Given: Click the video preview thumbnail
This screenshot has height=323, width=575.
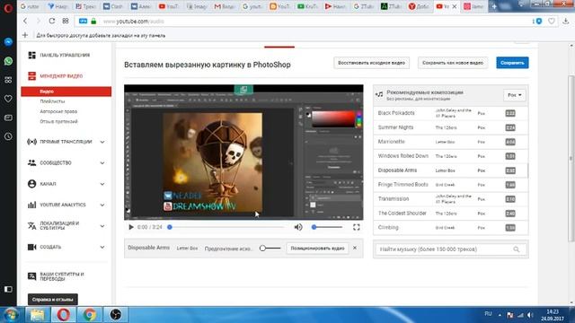Looking at the screenshot, I should point(243,153).
